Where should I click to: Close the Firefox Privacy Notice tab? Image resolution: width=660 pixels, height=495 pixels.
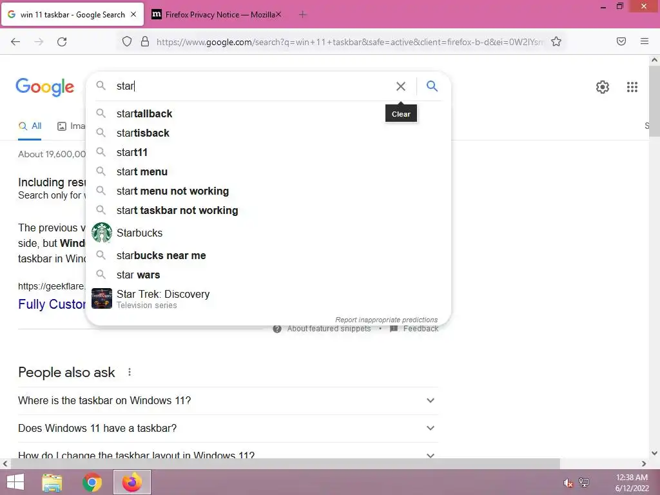coord(278,15)
